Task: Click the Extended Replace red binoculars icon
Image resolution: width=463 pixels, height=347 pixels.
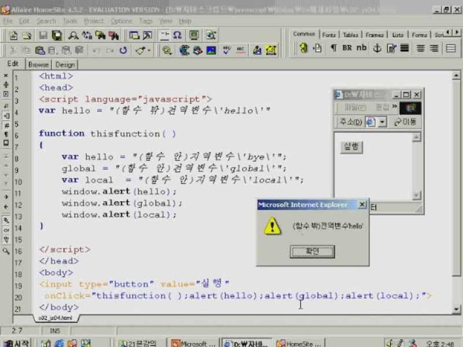Action: [x=114, y=36]
